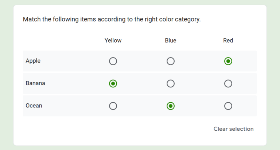
Task: Mark Ocean as Yellow
Action: click(x=113, y=106)
